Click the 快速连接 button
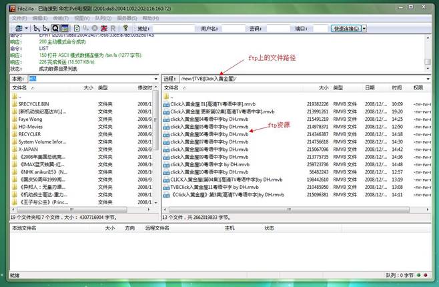Viewport: 439px width, 287px height. point(346,29)
